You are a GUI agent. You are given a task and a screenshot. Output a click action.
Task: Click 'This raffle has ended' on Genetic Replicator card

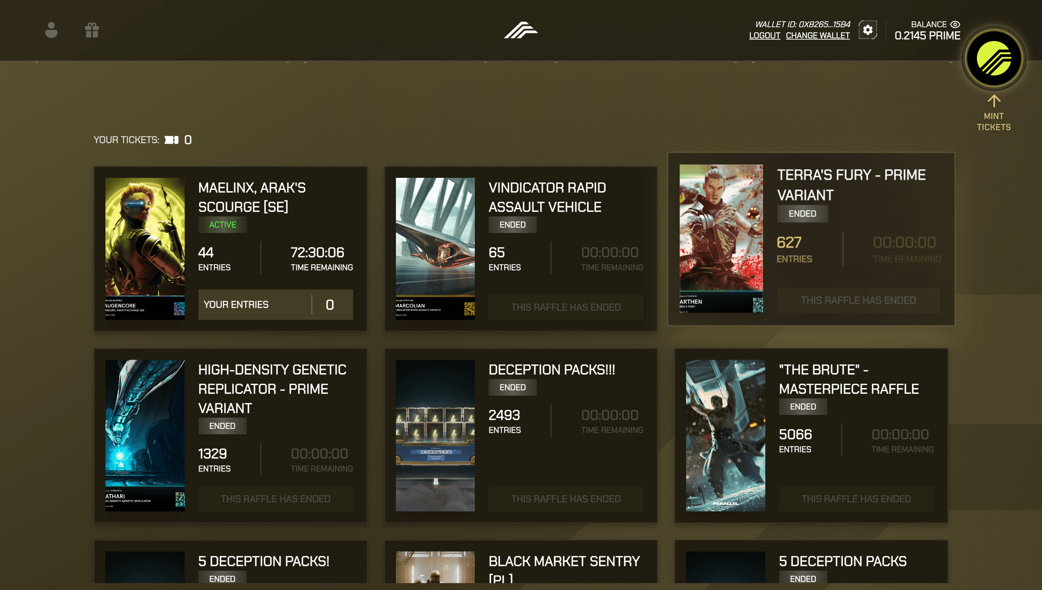(276, 499)
